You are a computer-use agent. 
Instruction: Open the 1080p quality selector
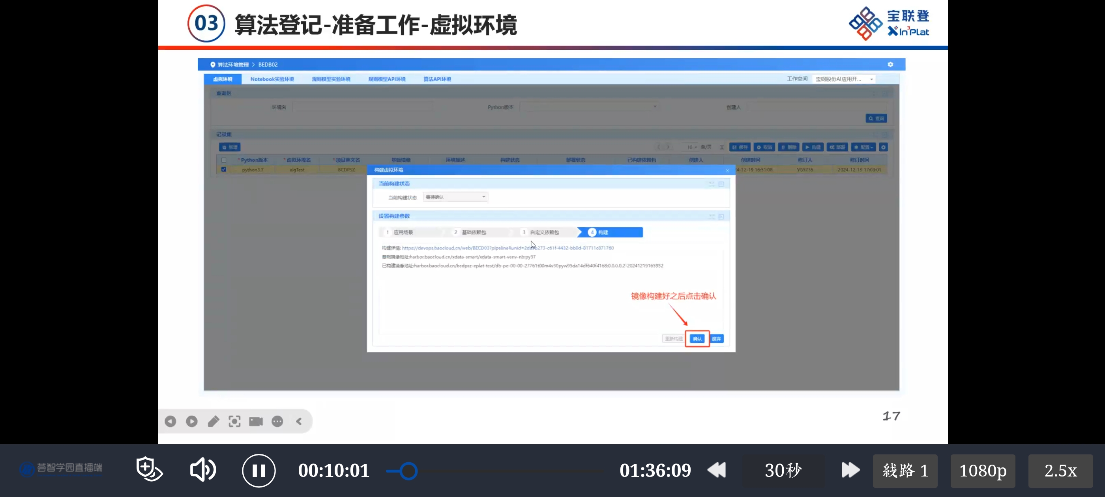point(982,471)
